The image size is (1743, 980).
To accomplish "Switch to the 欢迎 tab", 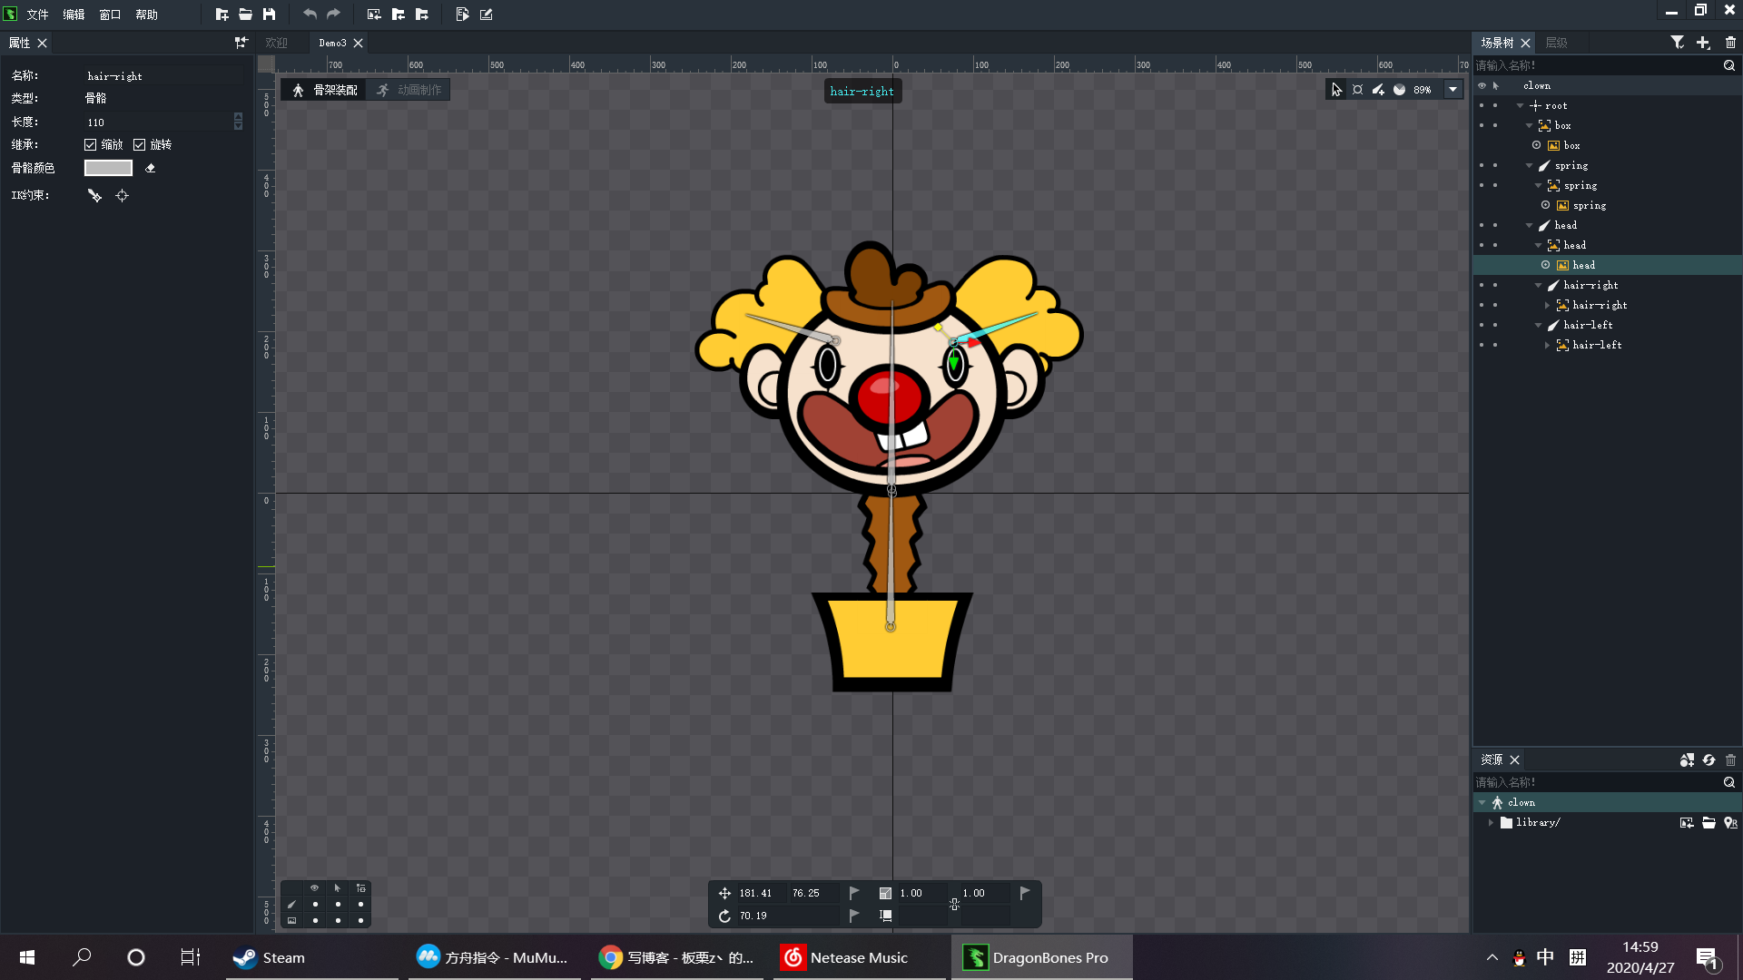I will click(x=276, y=43).
